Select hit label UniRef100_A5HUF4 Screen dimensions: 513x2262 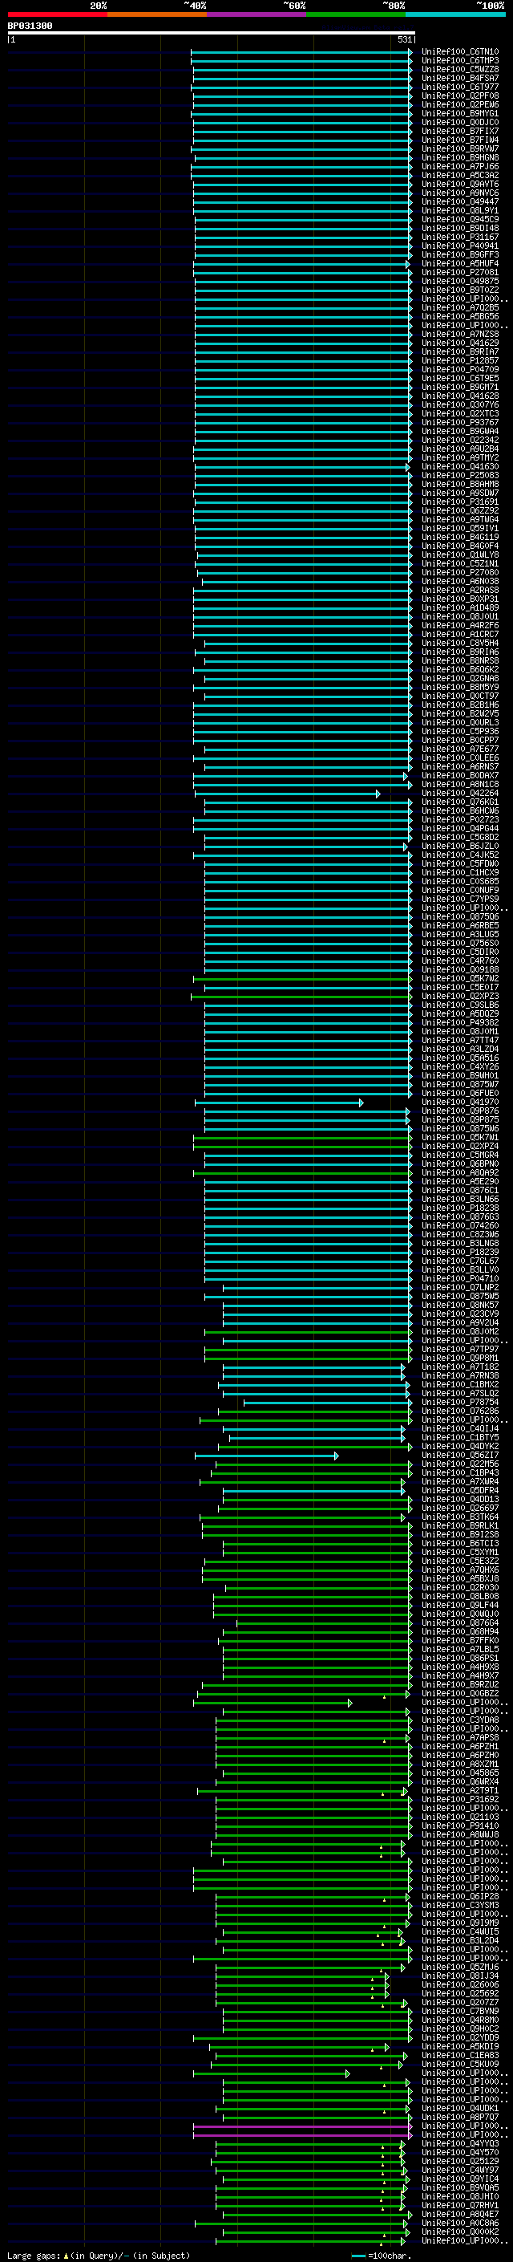tap(460, 263)
